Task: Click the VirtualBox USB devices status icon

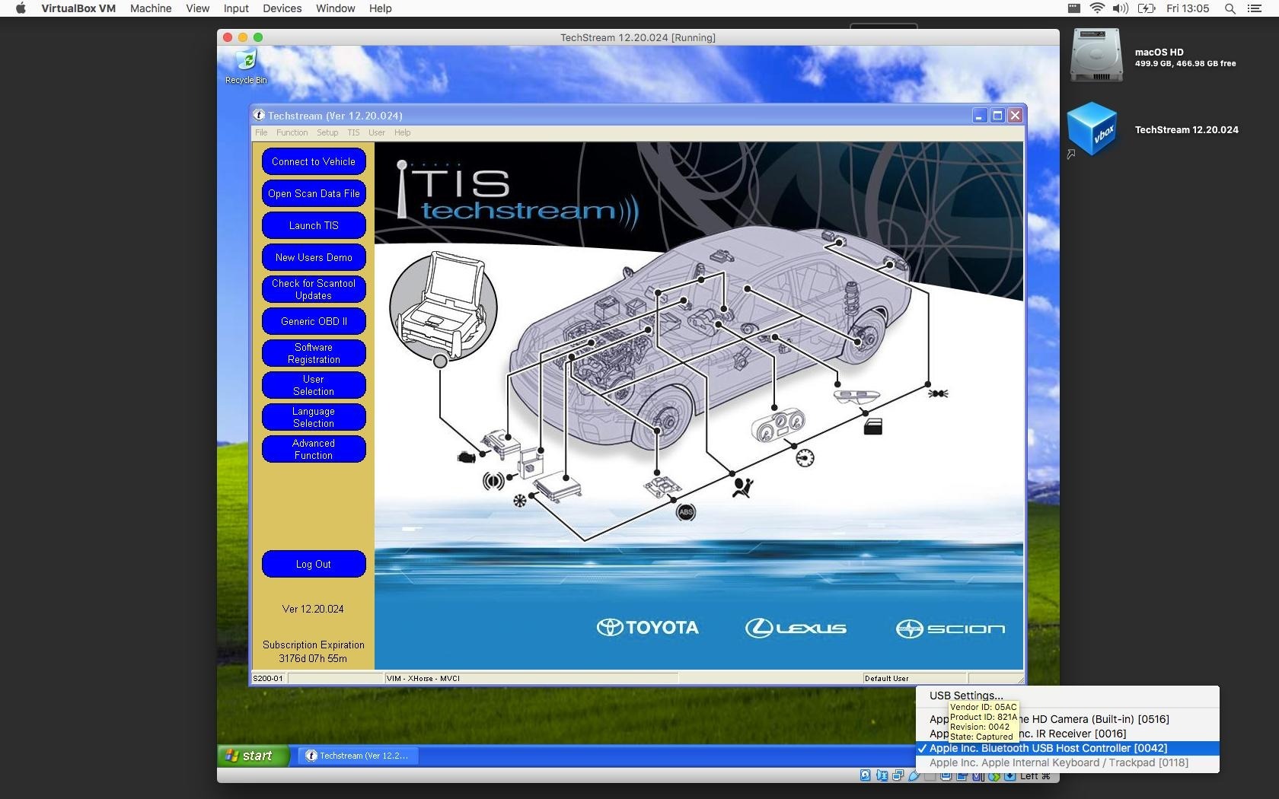Action: (x=914, y=775)
